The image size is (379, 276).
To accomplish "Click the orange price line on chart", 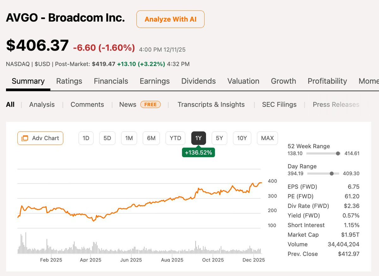I will point(158,201).
